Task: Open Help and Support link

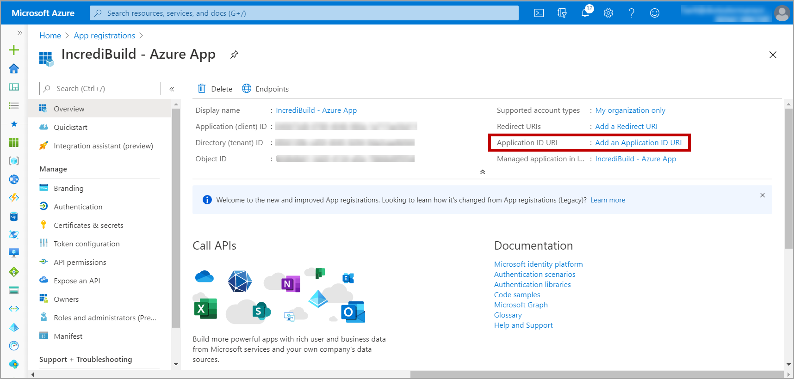Action: [x=523, y=325]
